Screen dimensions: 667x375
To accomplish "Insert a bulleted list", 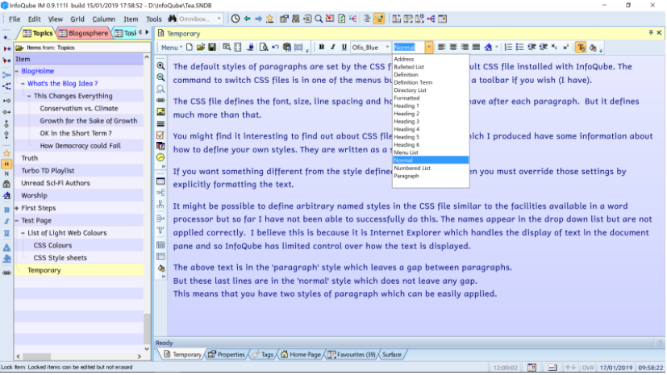I will click(520, 48).
